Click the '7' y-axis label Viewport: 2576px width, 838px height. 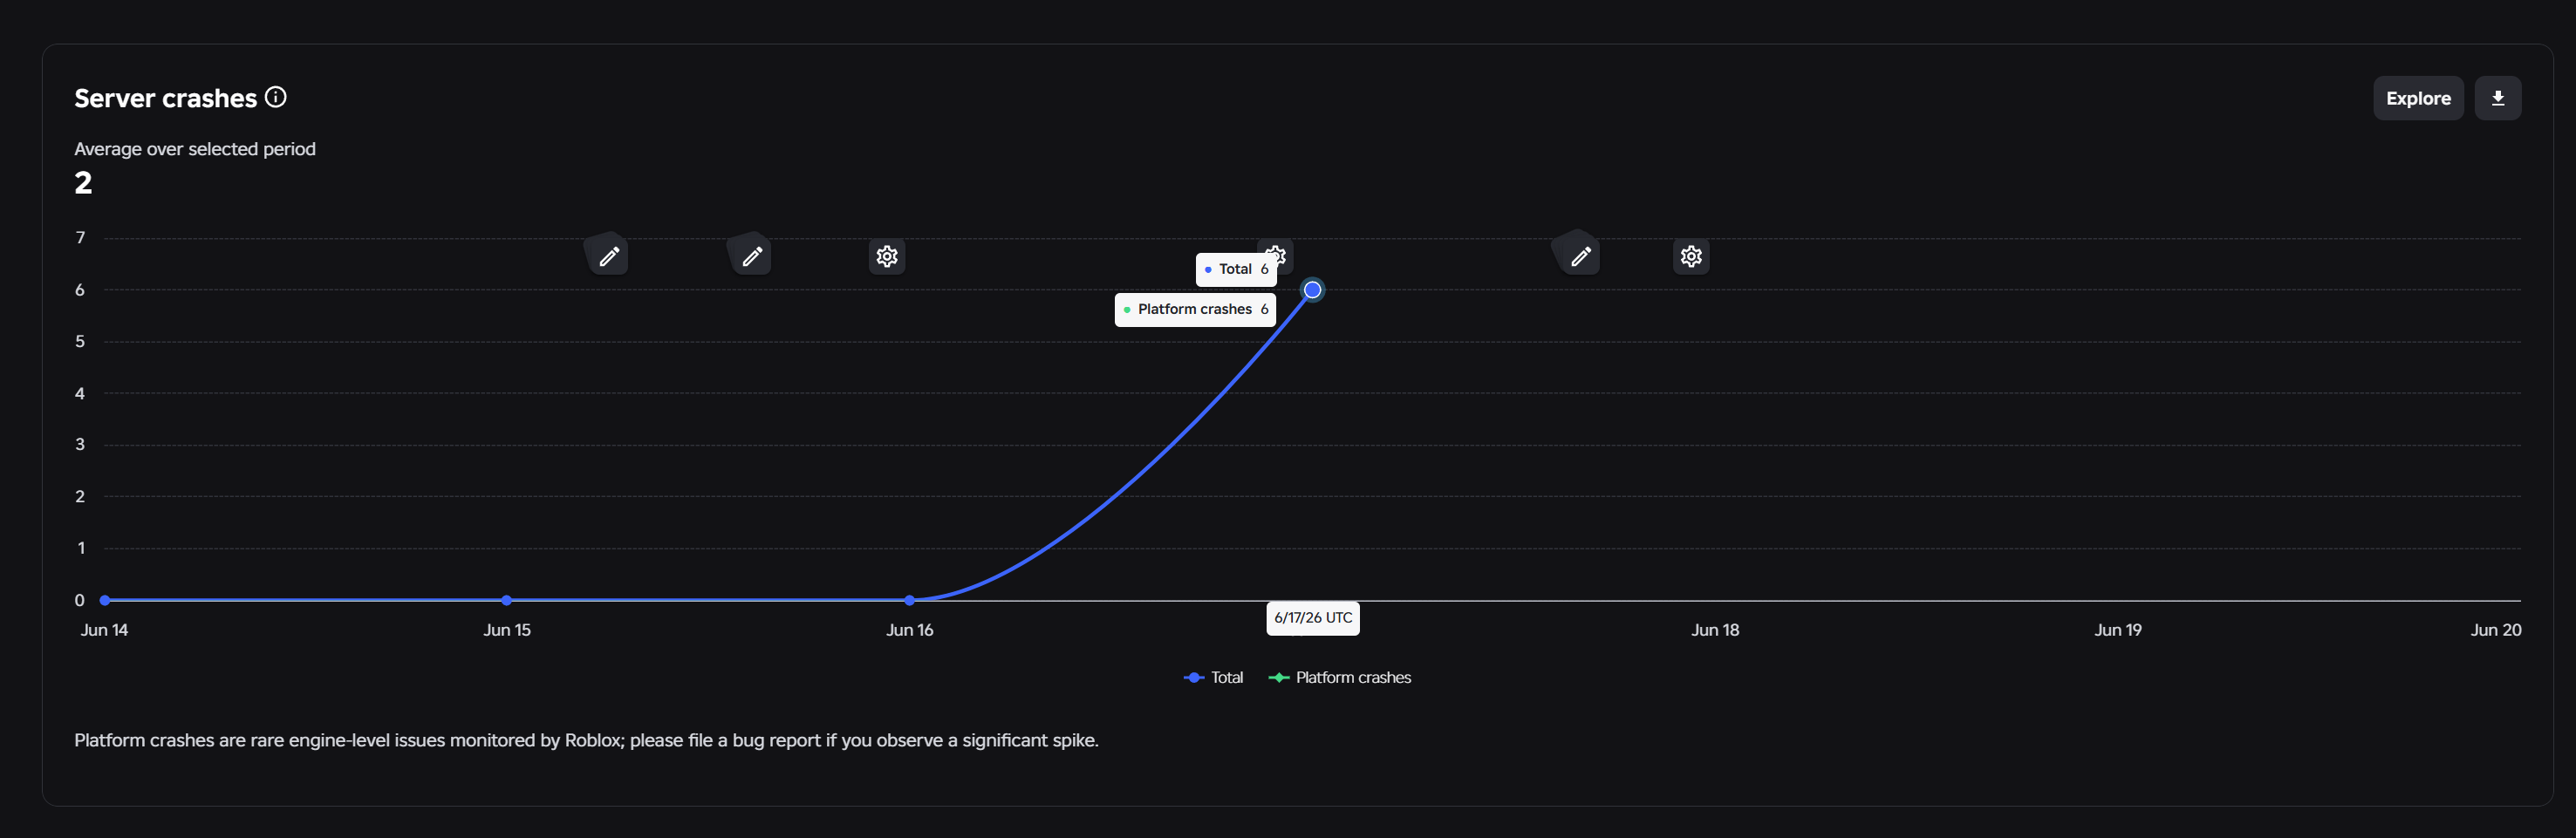(80, 238)
